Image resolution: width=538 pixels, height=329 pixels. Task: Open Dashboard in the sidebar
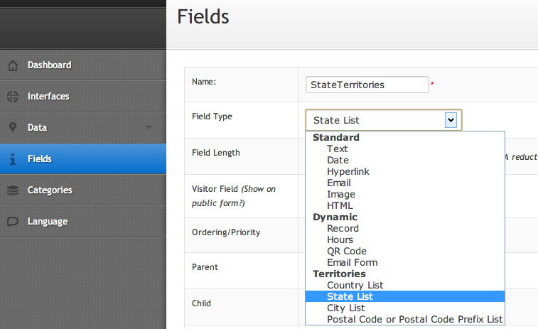83,65
